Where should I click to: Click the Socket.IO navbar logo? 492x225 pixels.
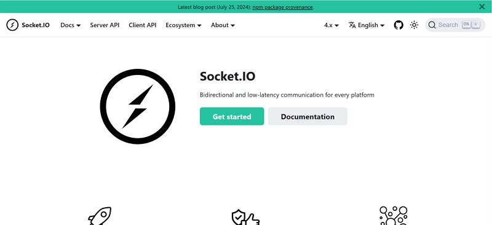tap(12, 25)
